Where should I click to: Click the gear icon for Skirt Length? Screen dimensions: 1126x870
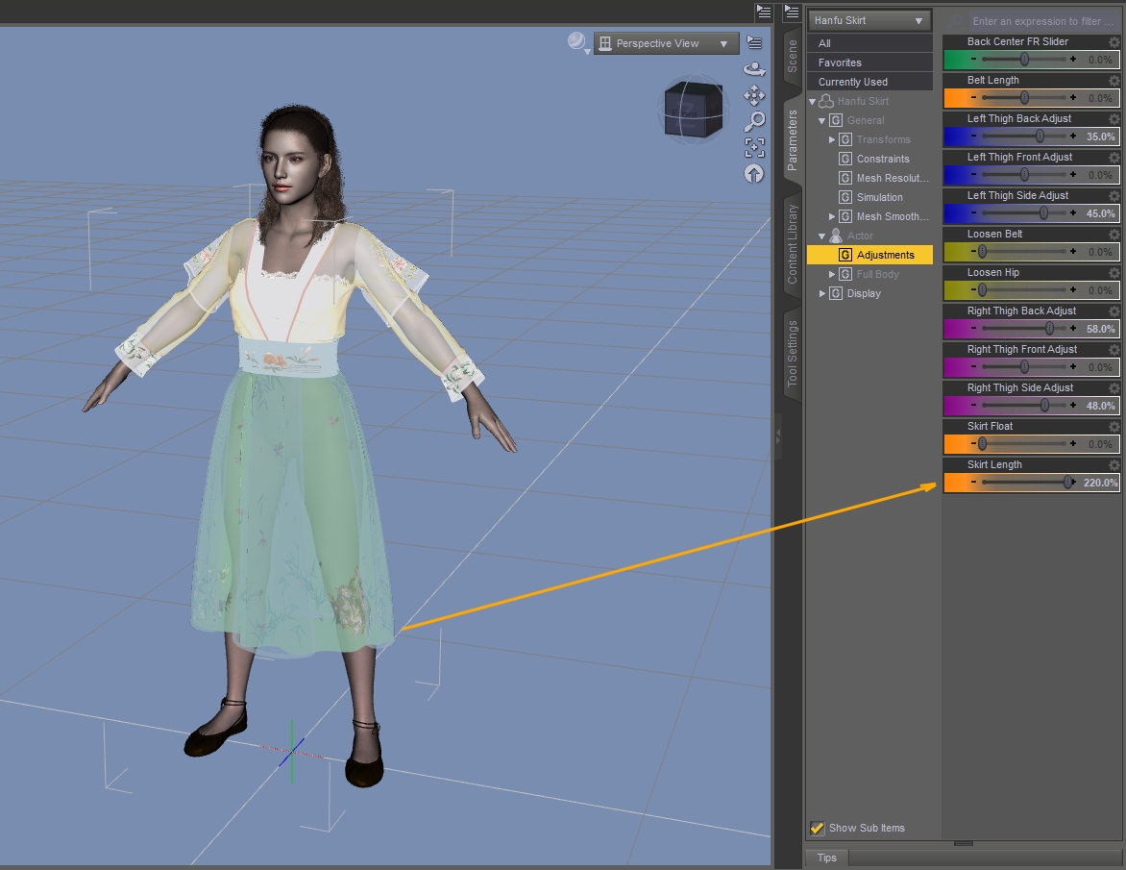coord(1114,465)
